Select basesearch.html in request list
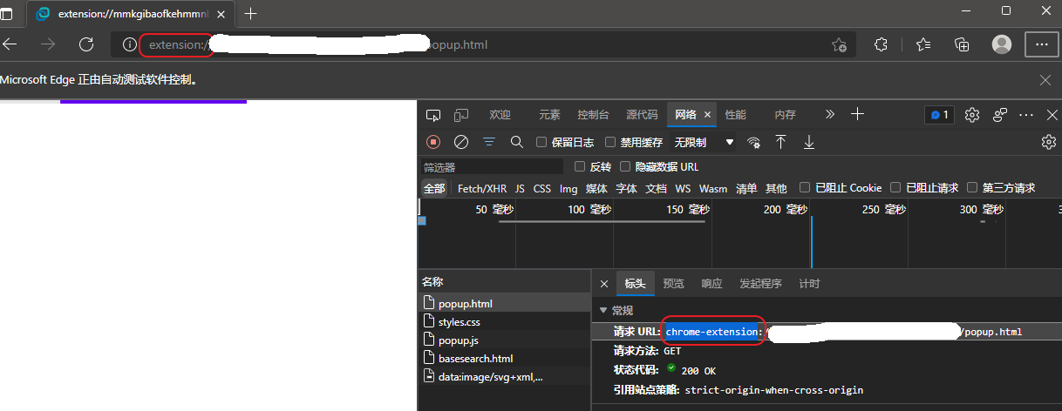The image size is (1062, 411). tap(505, 358)
